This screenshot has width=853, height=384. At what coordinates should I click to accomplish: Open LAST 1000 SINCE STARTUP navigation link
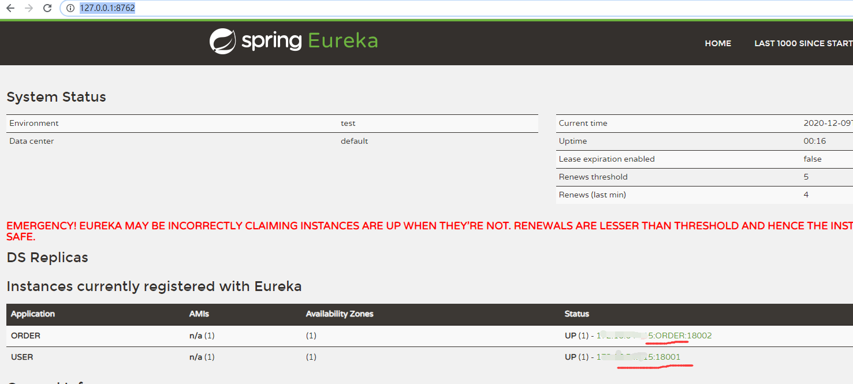coord(803,43)
